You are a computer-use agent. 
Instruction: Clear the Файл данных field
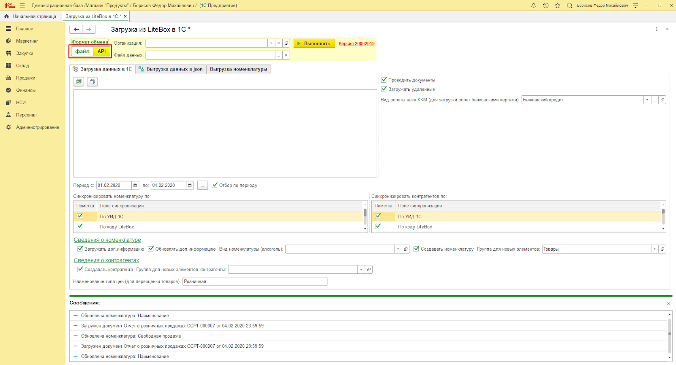286,55
